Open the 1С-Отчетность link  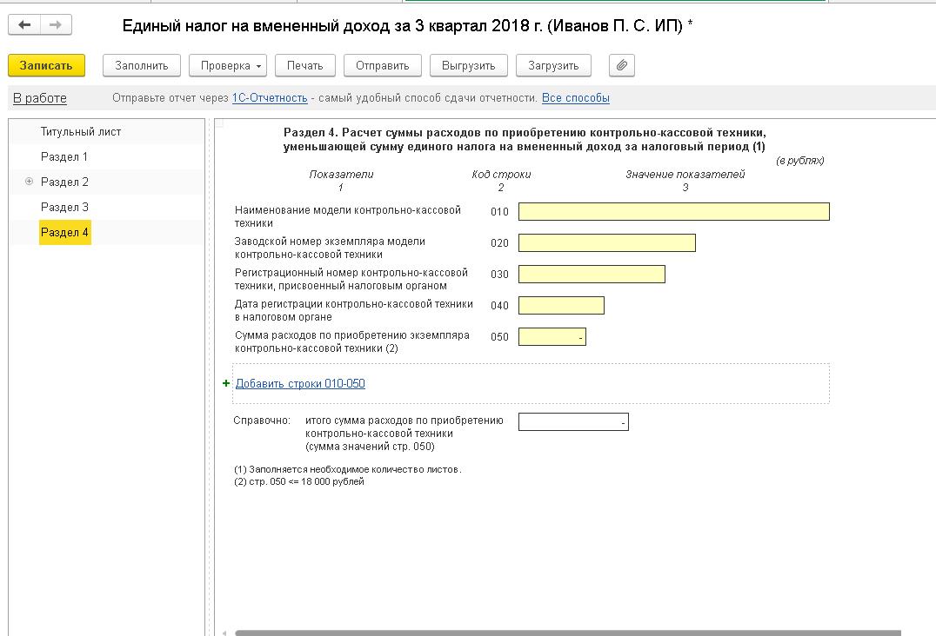click(270, 98)
